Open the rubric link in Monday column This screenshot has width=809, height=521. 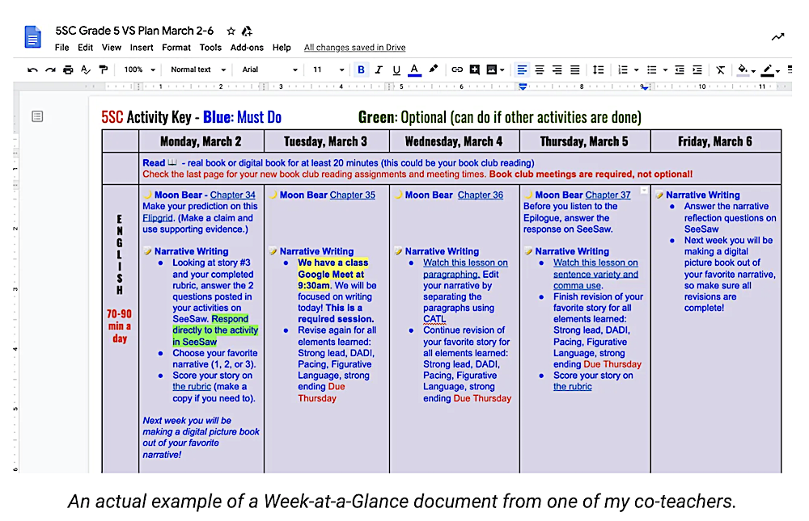pos(192,386)
